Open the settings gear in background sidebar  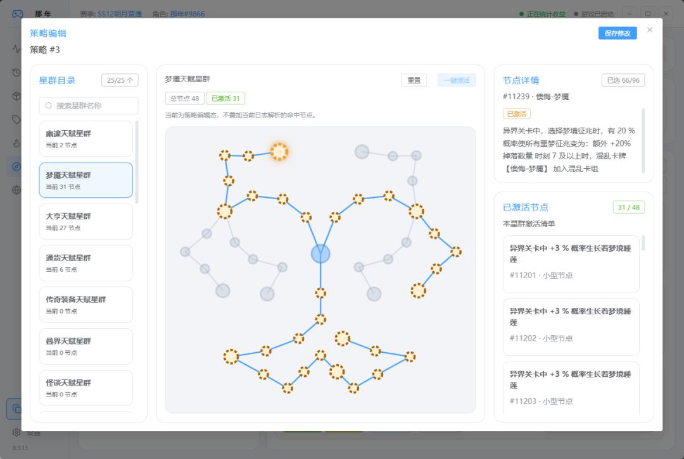(16, 432)
